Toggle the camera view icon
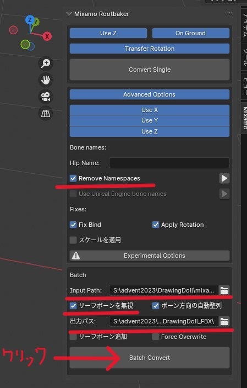Viewport: 247px width, 388px height. pos(46,97)
